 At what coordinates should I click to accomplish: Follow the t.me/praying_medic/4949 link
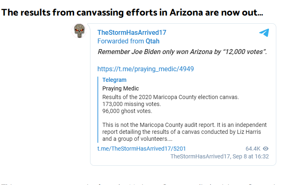146,69
